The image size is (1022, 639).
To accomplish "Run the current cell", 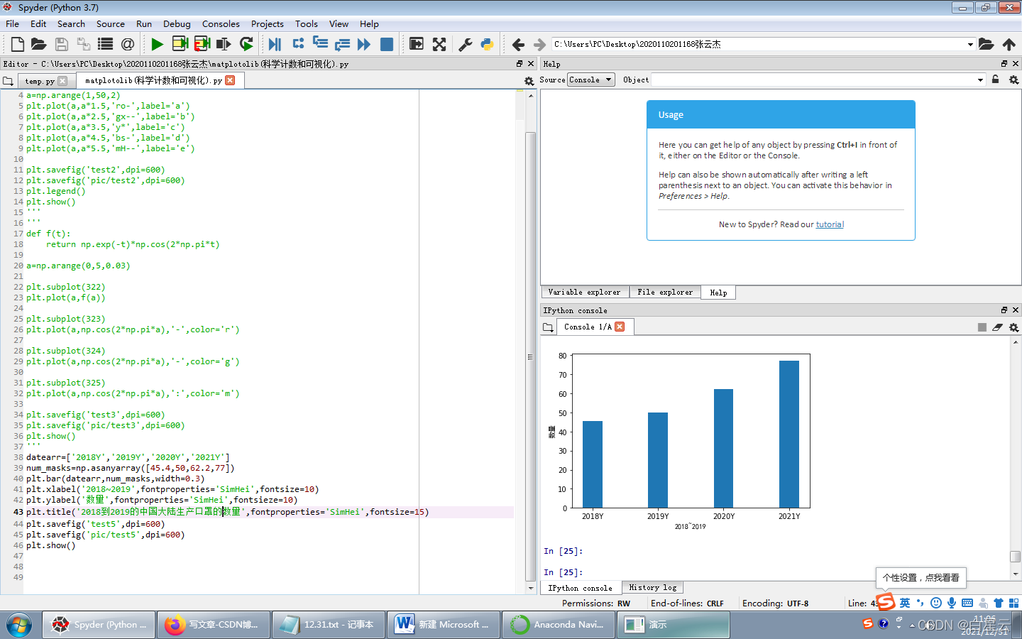I will point(180,44).
